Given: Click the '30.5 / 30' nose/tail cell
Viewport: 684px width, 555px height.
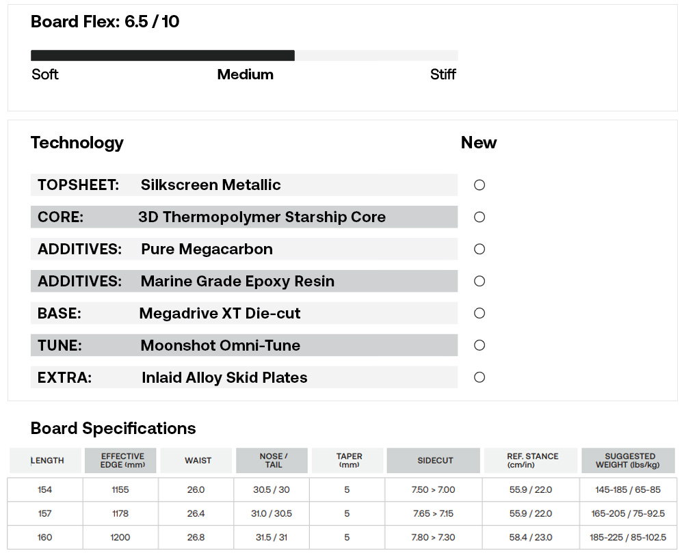Looking at the screenshot, I should point(272,489).
